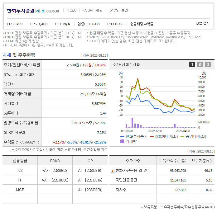Image resolution: width=217 pixels, height=212 pixels.
Task: Click the -21.28% one-year return
Action: pyautogui.click(x=100, y=142)
